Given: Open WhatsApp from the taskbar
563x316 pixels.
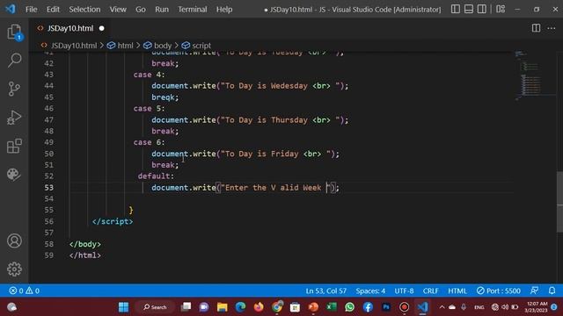Looking at the screenshot, I should [x=349, y=307].
